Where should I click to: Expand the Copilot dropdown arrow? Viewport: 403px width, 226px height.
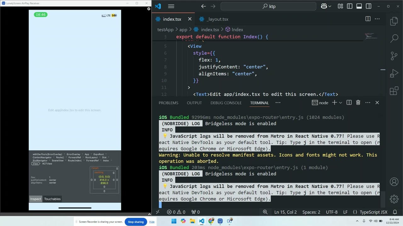coord(330,6)
